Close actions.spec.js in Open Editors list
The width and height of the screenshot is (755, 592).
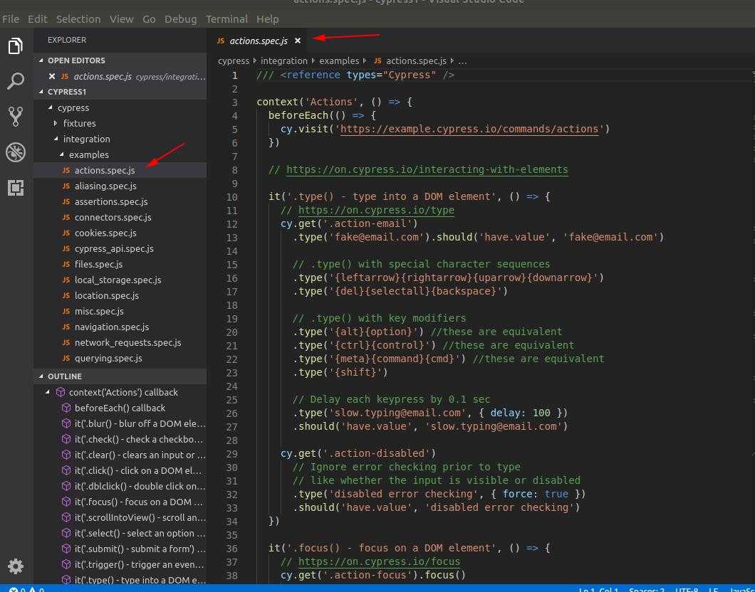coord(52,76)
